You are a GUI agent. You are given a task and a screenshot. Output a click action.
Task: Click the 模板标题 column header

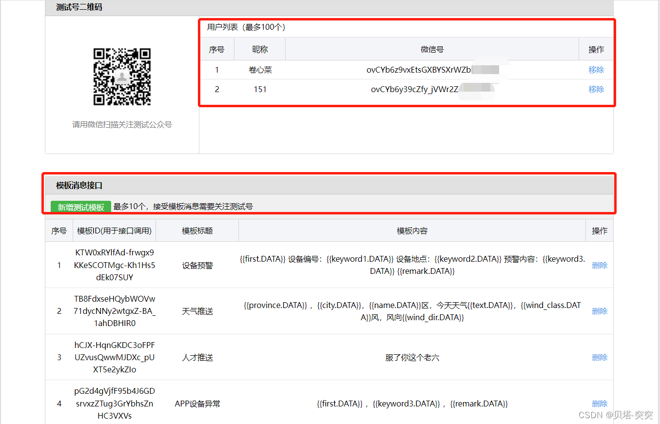(197, 231)
